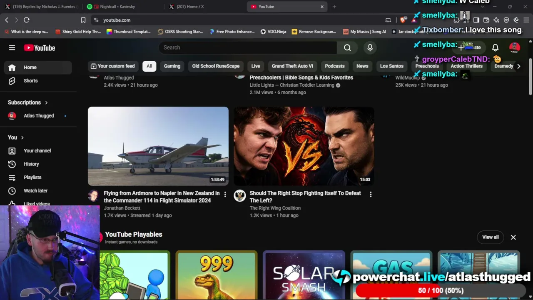Click the install app icon in address bar
The height and width of the screenshot is (300, 533).
(388, 20)
